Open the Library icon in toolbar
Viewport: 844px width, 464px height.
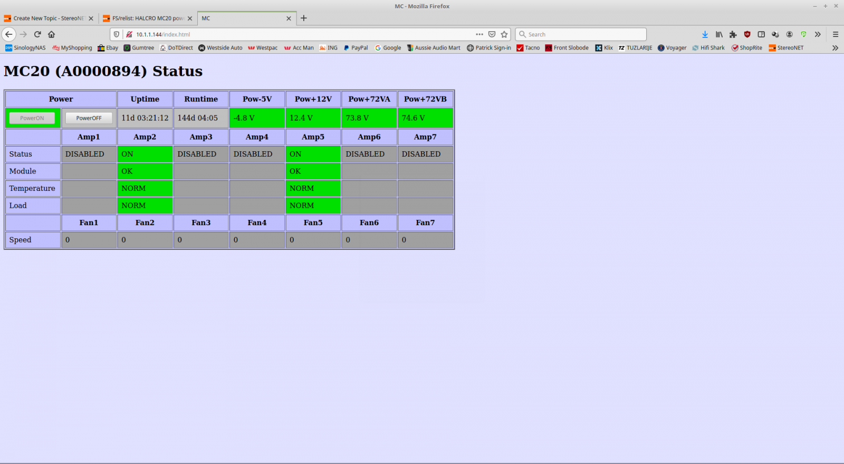click(x=719, y=34)
